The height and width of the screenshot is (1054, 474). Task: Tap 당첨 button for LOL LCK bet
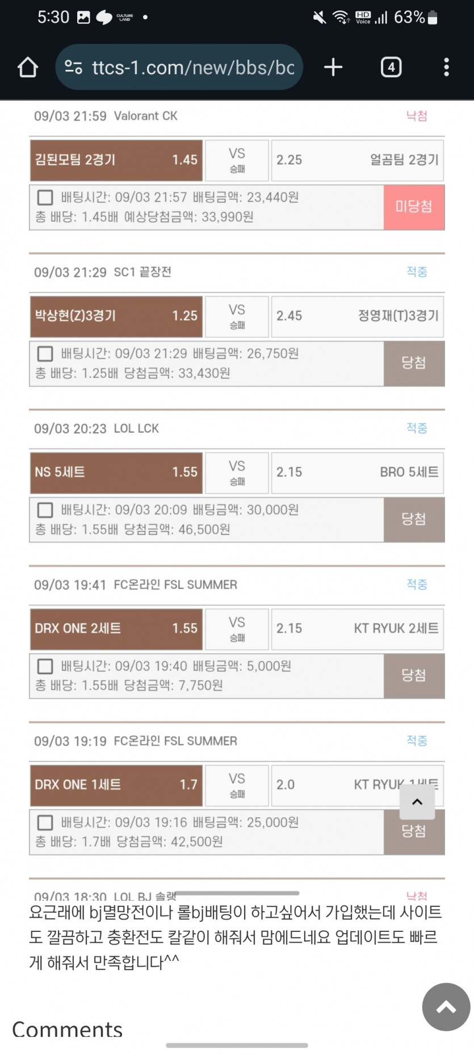click(414, 519)
